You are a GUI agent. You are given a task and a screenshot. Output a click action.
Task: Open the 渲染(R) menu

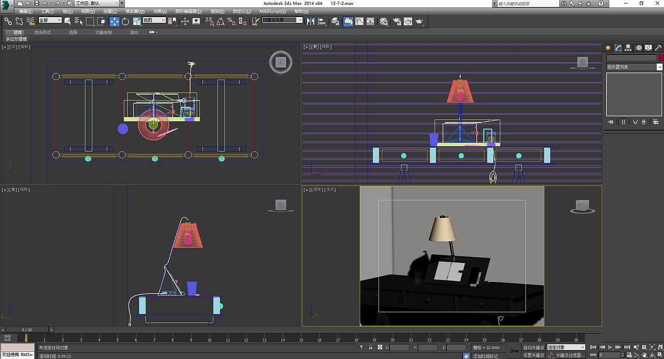(x=217, y=11)
